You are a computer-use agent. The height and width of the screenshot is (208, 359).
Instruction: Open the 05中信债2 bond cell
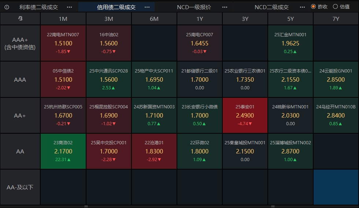[x=63, y=79]
